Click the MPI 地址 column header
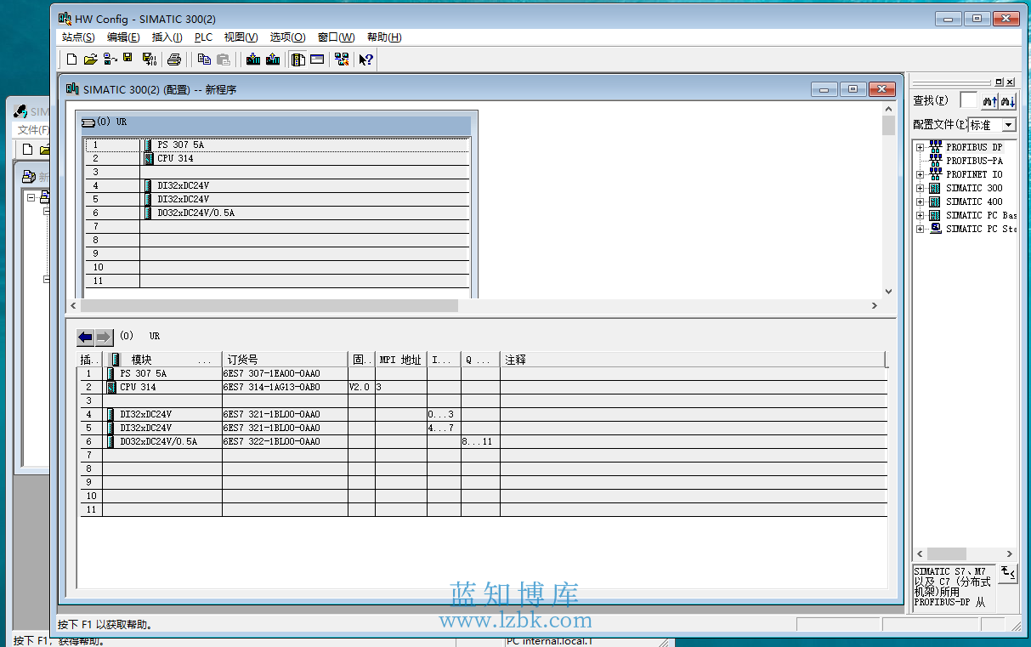The image size is (1031, 647). click(x=401, y=360)
